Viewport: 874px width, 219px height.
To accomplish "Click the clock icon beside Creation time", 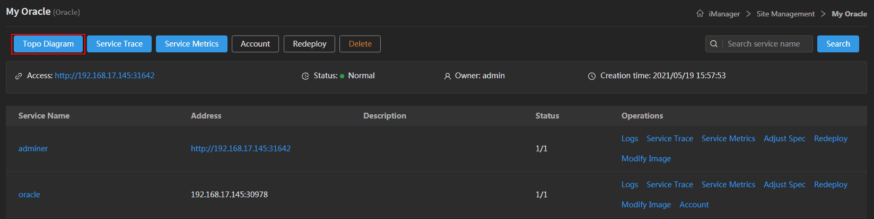I will pos(592,76).
